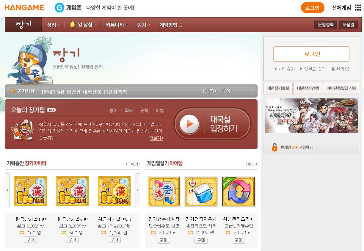
Task: Open 게임방법 external link
Action: [171, 25]
